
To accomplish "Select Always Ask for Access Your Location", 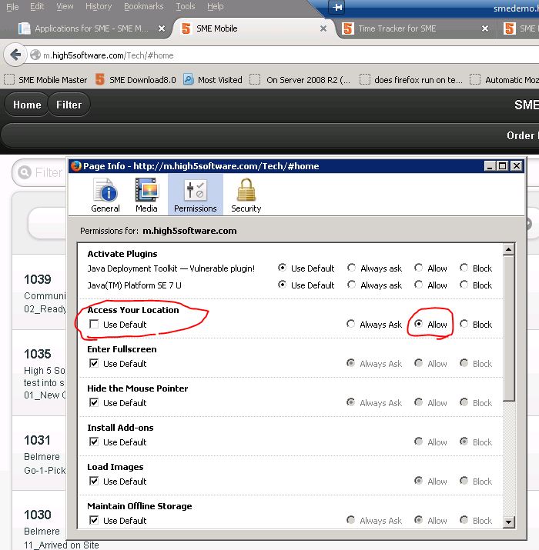I will coord(351,324).
